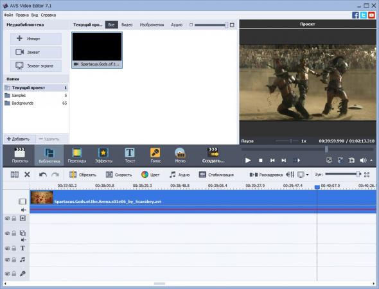Select the Все (All) filter tab
This screenshot has width=379, height=289.
click(111, 24)
